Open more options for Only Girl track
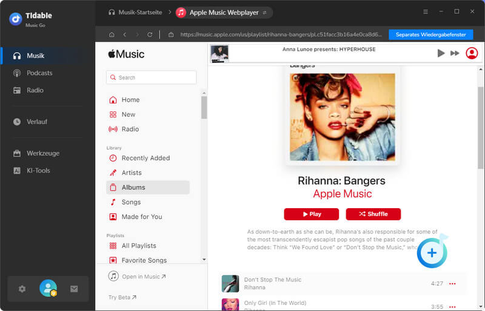The image size is (485, 311). tap(452, 307)
